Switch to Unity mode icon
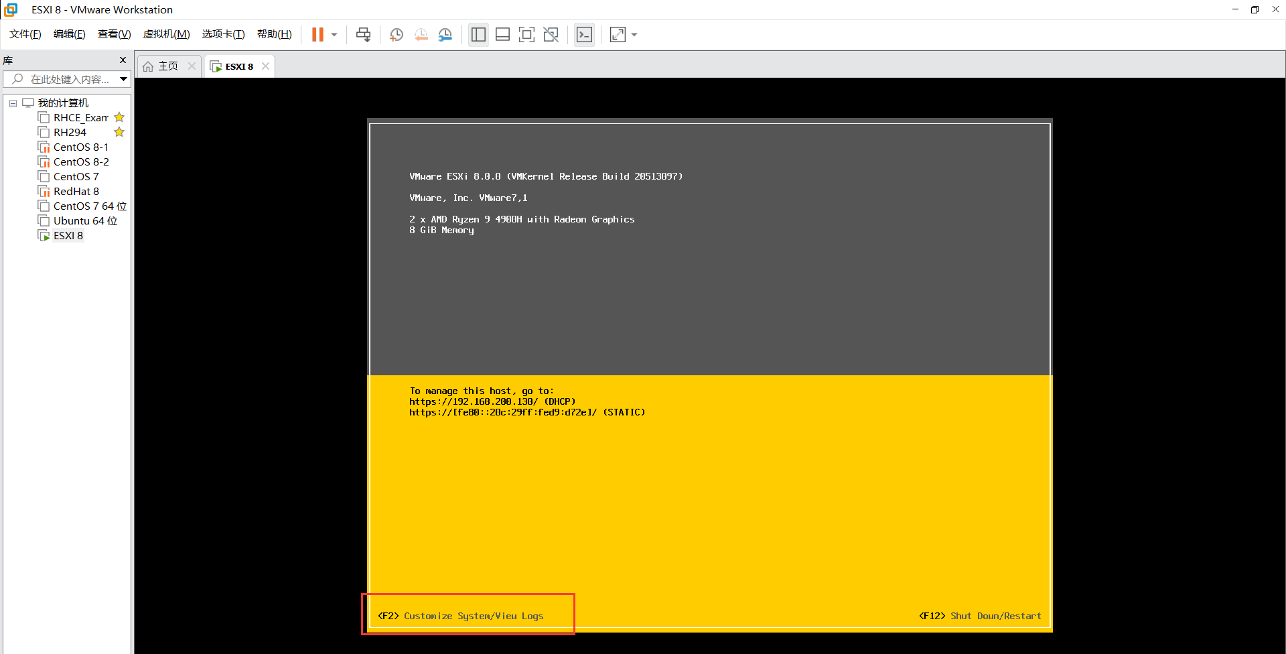Screen dimensions: 1286x654 pyautogui.click(x=551, y=35)
